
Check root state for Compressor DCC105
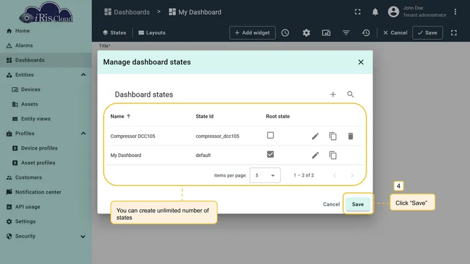270,136
